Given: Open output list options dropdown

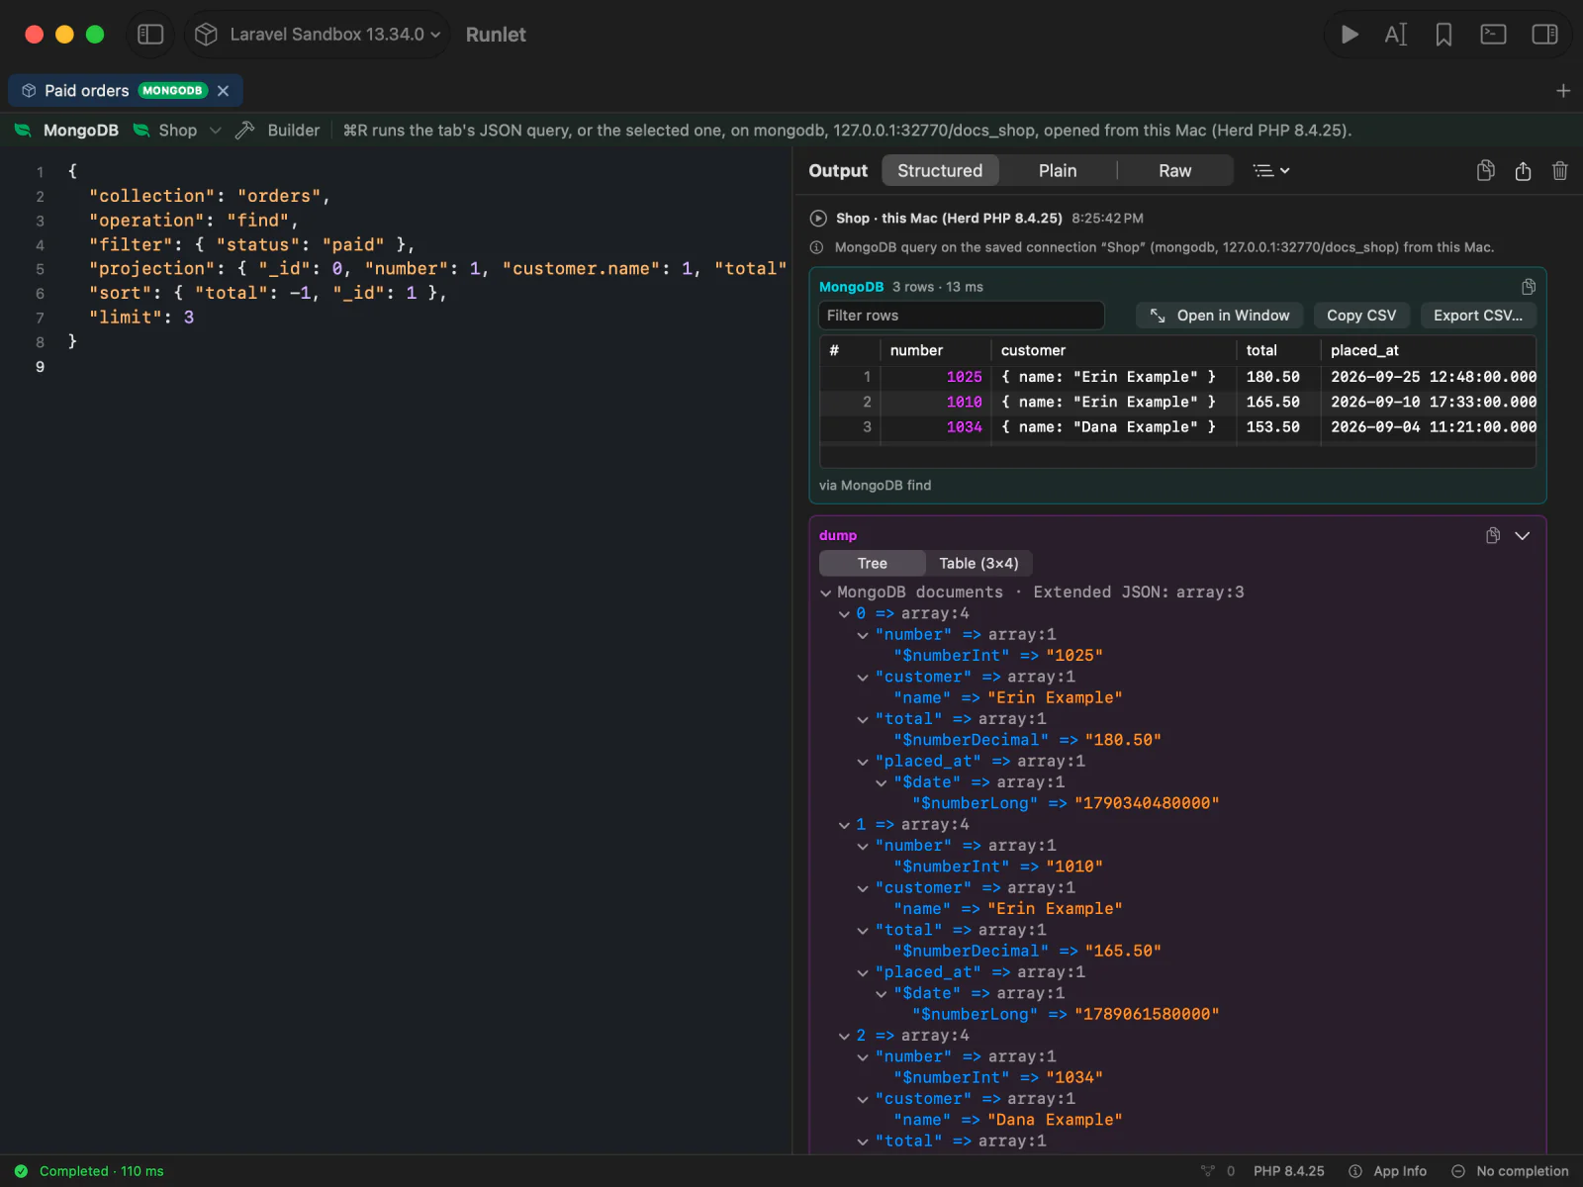Looking at the screenshot, I should pos(1271,171).
